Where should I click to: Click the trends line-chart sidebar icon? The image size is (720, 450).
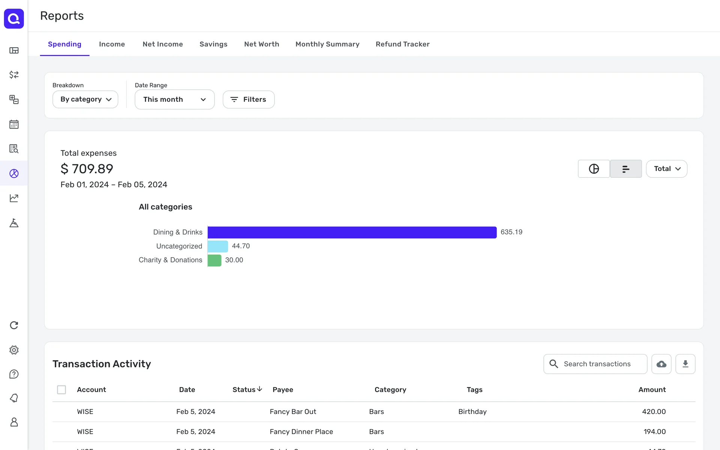(x=14, y=198)
